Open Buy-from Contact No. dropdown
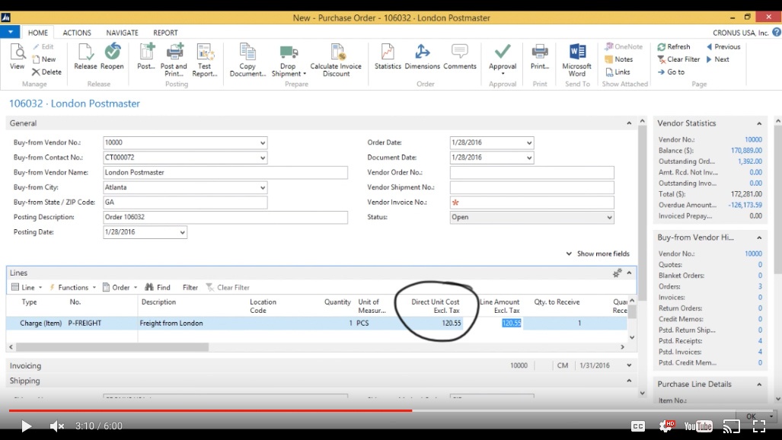The width and height of the screenshot is (782, 440). pyautogui.click(x=263, y=158)
